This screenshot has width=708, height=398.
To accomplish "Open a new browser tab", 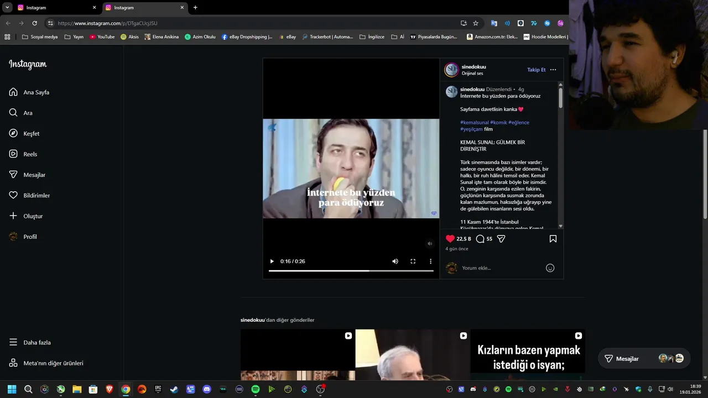I will click(195, 8).
